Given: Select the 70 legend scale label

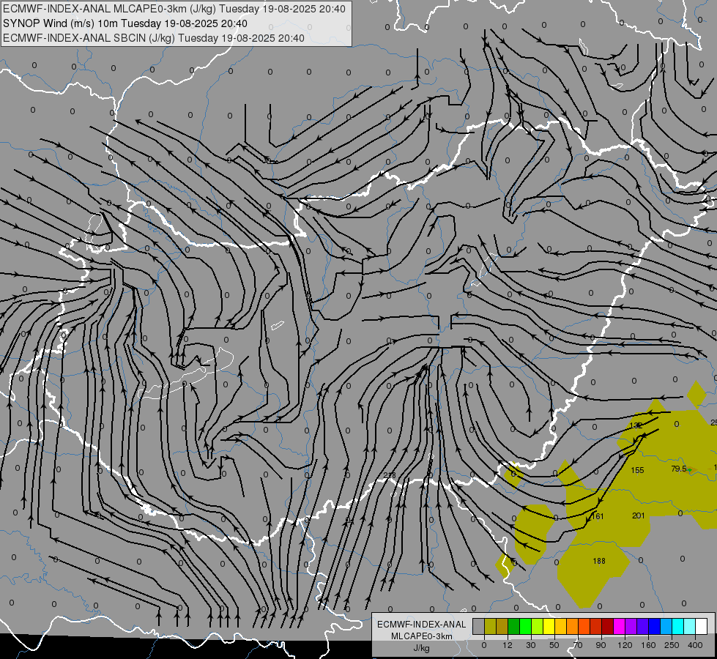Looking at the screenshot, I should coord(578,645).
